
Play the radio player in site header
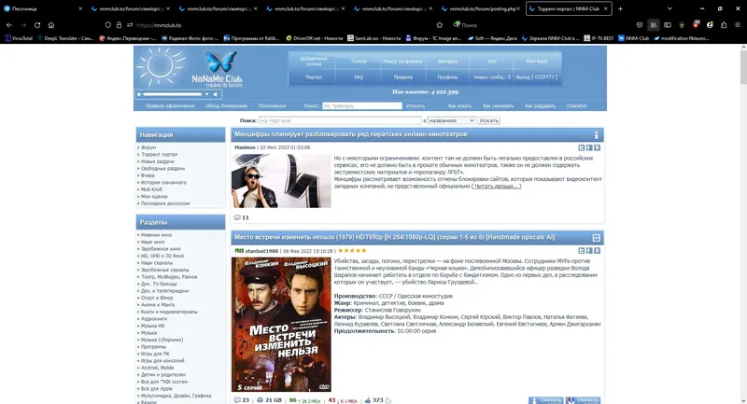point(139,94)
